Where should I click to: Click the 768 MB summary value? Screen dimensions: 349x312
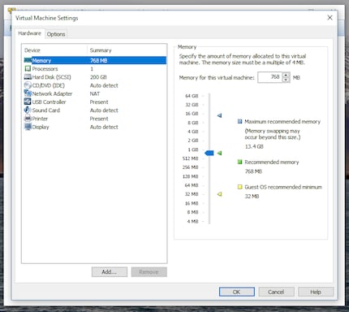pyautogui.click(x=99, y=60)
